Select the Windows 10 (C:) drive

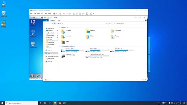tap(72, 50)
